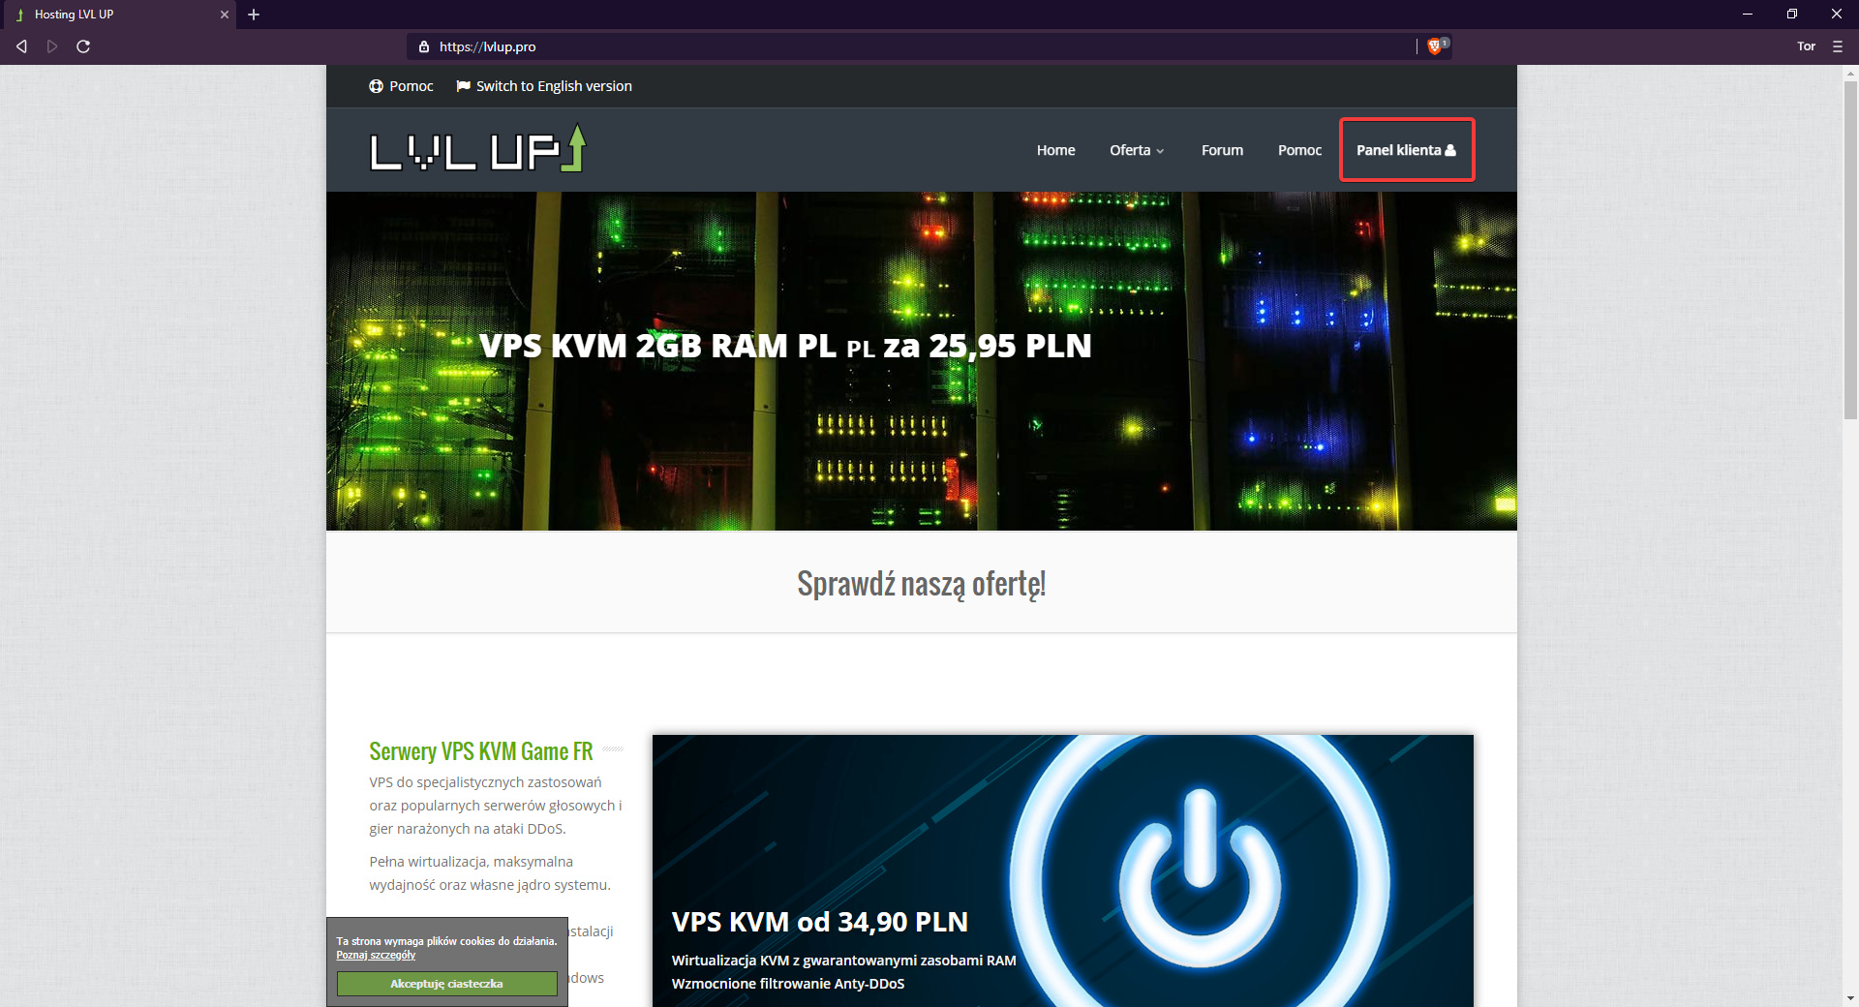Click the padlock site security icon
1859x1007 pixels.
point(424,46)
